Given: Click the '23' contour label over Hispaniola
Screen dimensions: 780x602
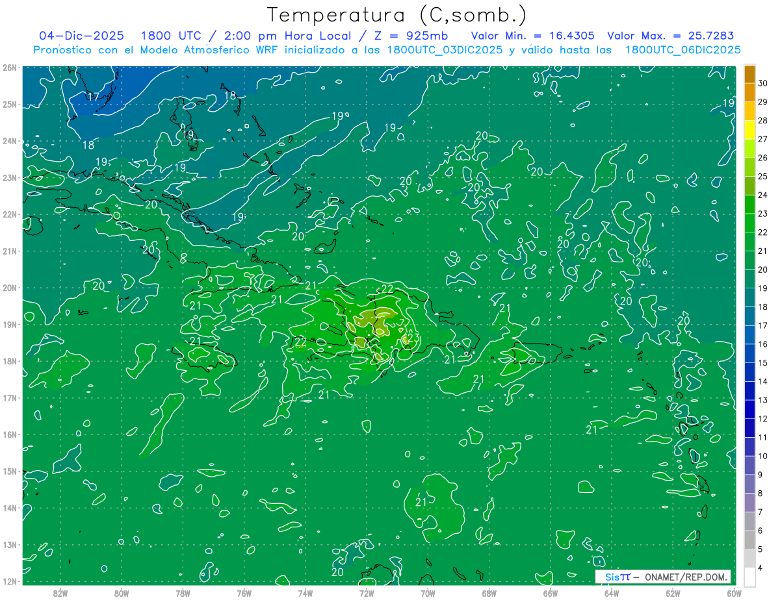Looking at the screenshot, I should pyautogui.click(x=413, y=338).
